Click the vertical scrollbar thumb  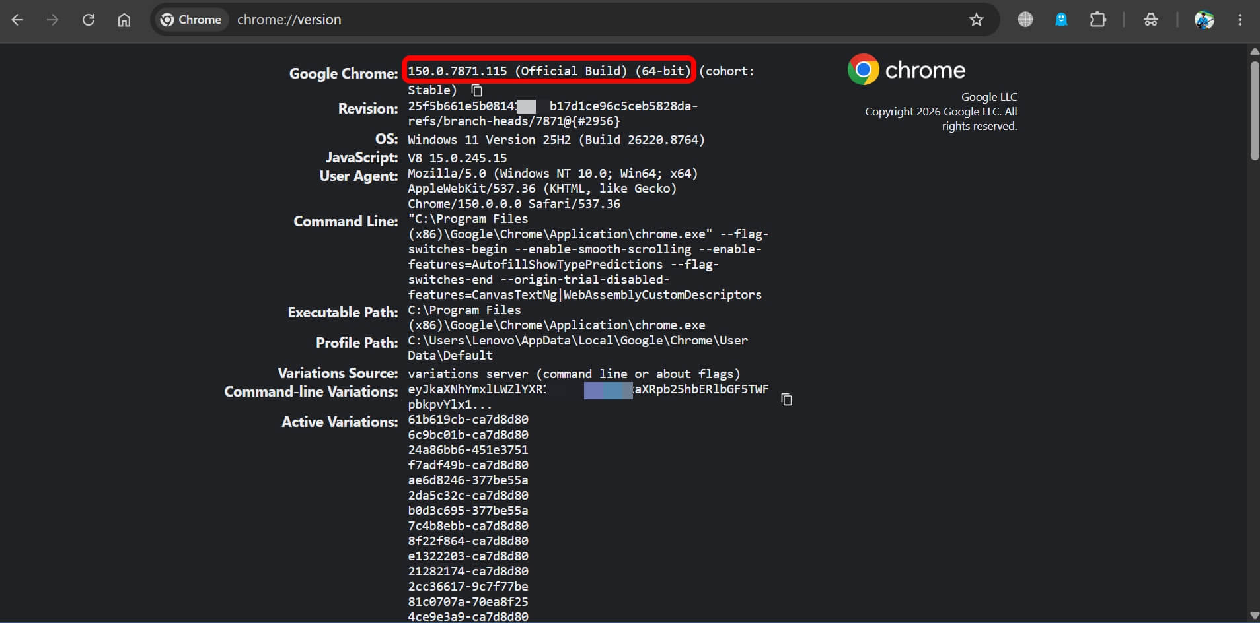tap(1255, 110)
